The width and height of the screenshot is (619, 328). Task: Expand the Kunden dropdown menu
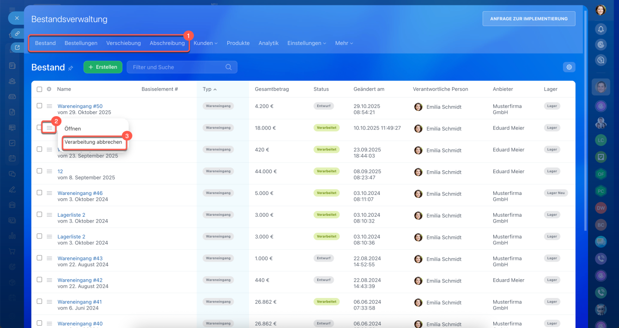[x=206, y=43]
